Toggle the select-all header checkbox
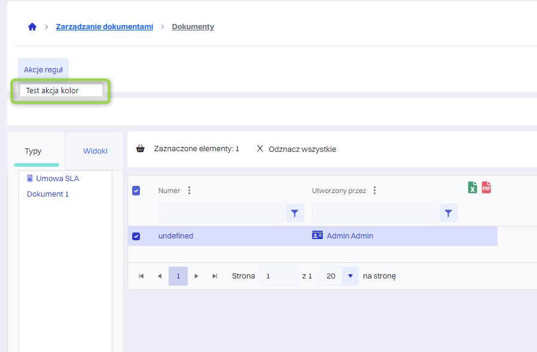The image size is (537, 352). tap(136, 191)
